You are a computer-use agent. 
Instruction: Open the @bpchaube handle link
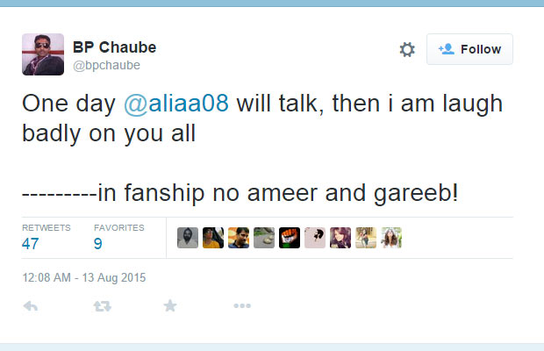coord(106,66)
